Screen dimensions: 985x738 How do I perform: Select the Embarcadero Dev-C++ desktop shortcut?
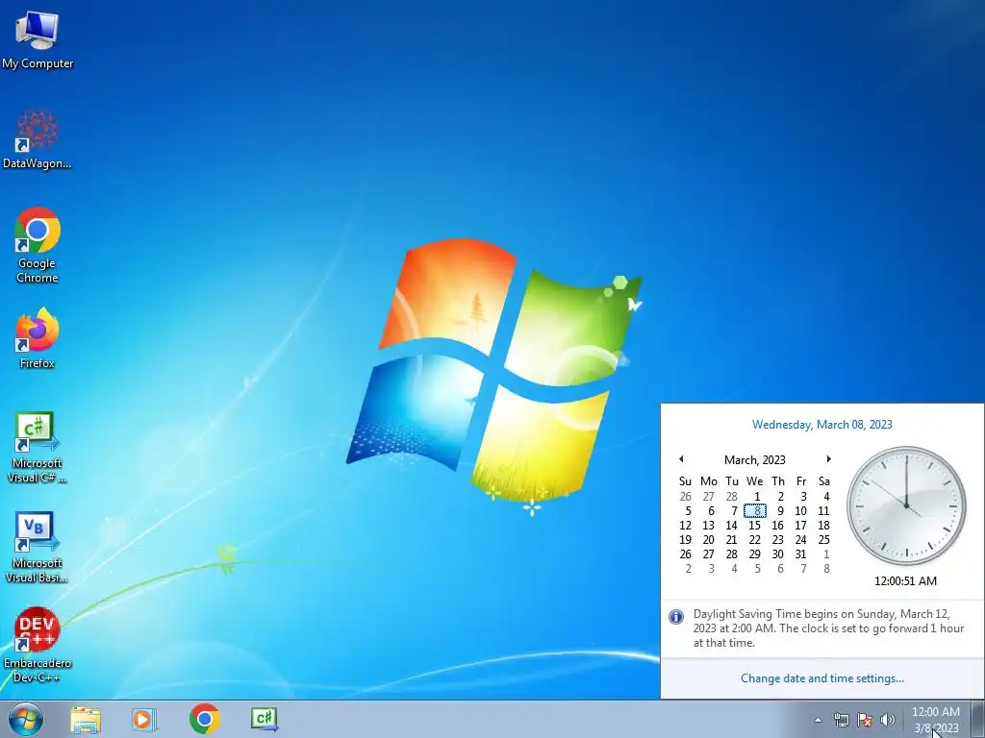pyautogui.click(x=38, y=645)
